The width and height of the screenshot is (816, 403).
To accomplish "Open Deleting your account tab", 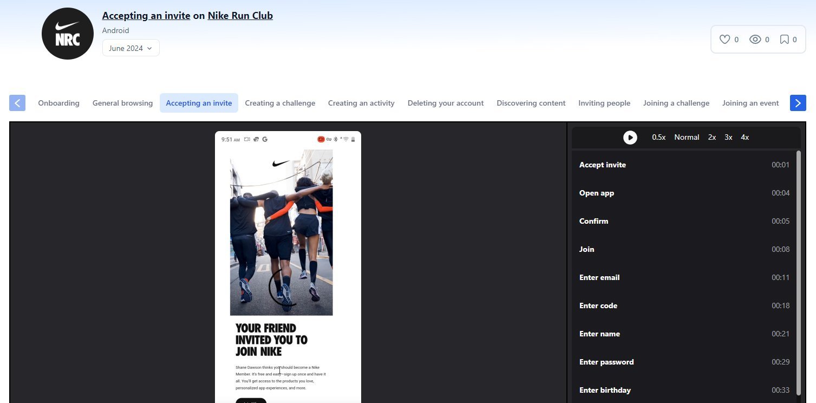I will 446,103.
